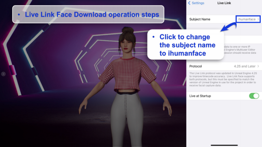Tap the back chevron beside Settings
Screen dimensions: 262x147
[189, 3]
